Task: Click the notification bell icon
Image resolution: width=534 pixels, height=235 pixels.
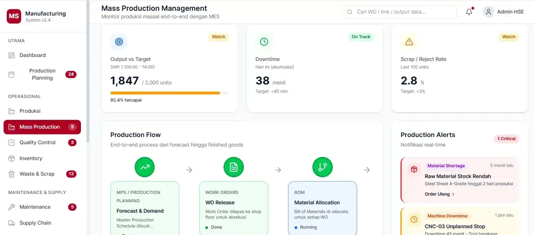Action: [469, 12]
